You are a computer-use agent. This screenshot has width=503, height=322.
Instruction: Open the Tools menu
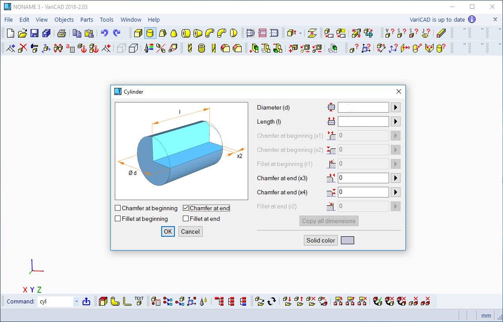pos(106,19)
